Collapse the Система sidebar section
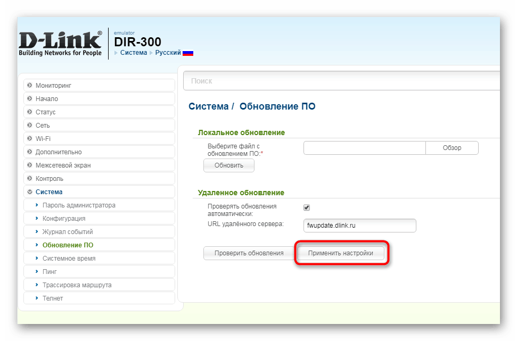This screenshot has height=341, width=517. pos(48,192)
